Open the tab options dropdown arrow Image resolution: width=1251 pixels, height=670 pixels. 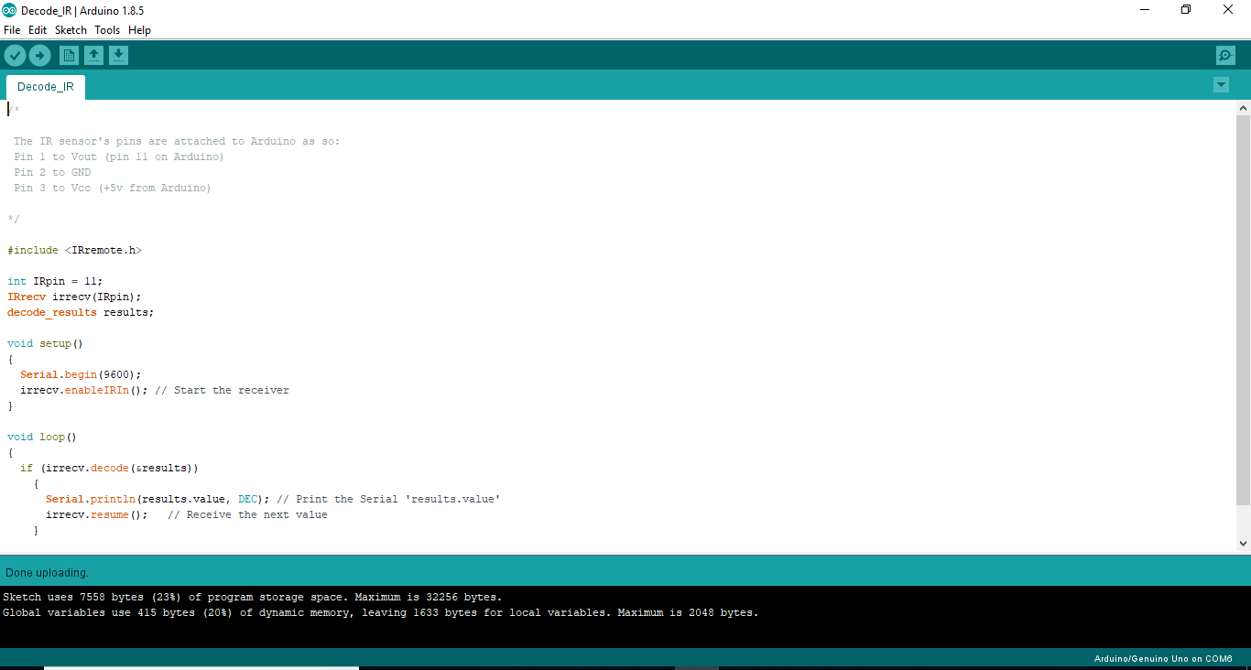coord(1221,85)
